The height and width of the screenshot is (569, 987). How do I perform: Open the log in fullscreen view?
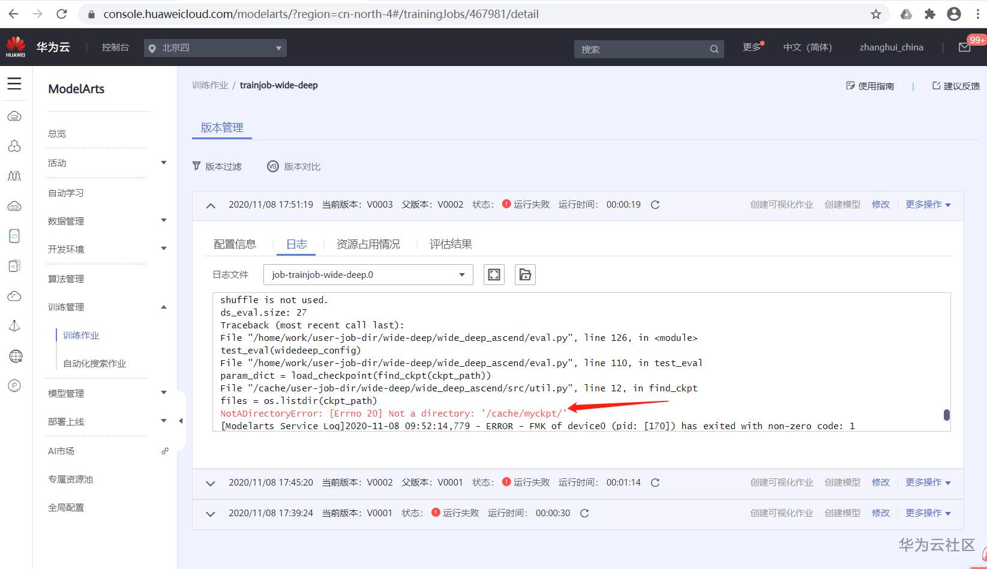(x=494, y=274)
